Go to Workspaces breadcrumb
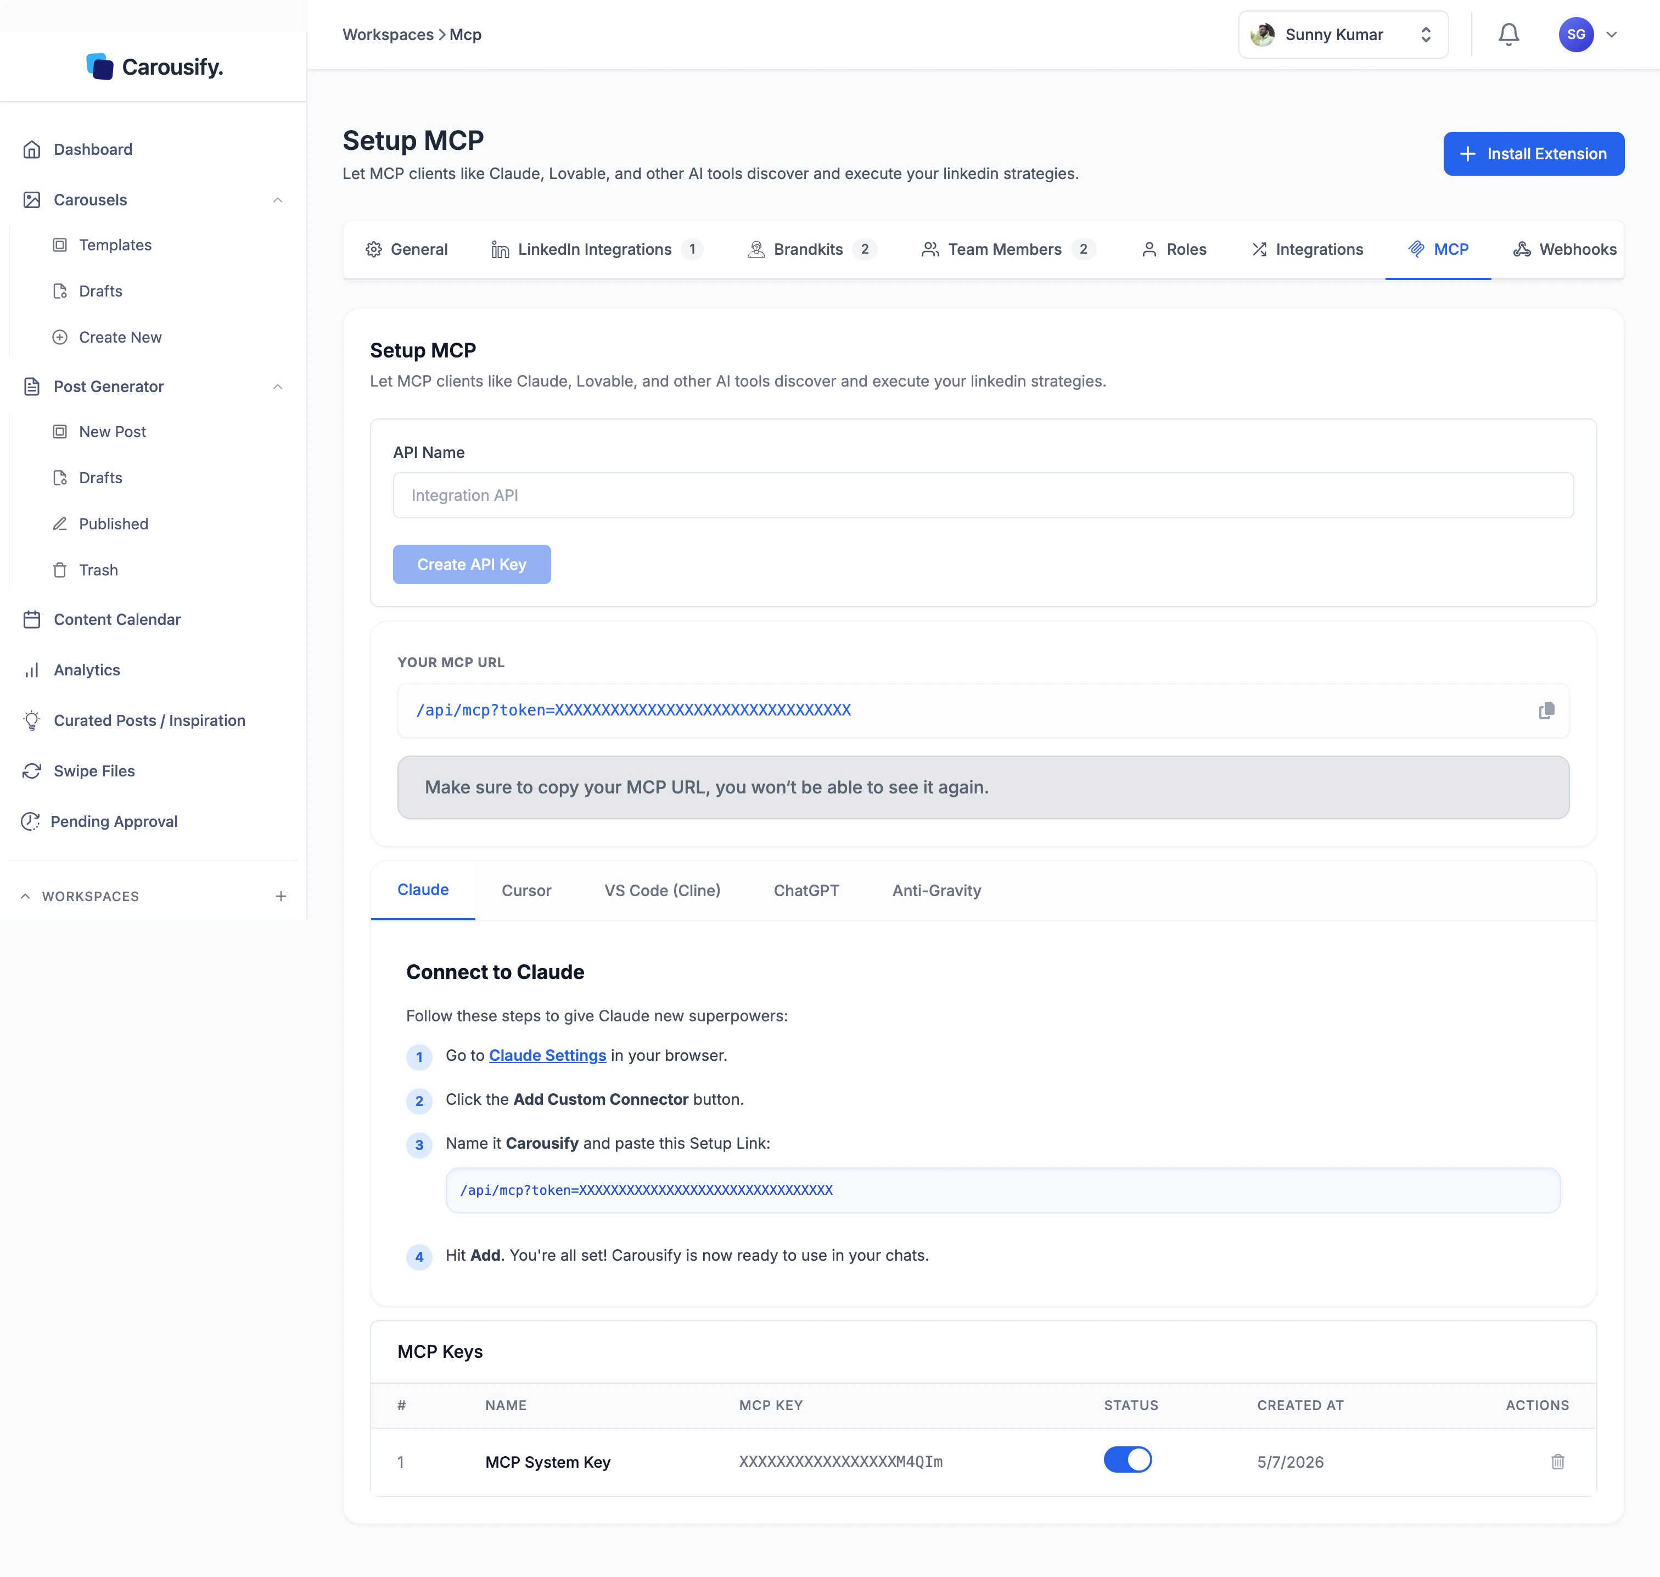Screen dimensions: 1660x1577 (x=388, y=35)
